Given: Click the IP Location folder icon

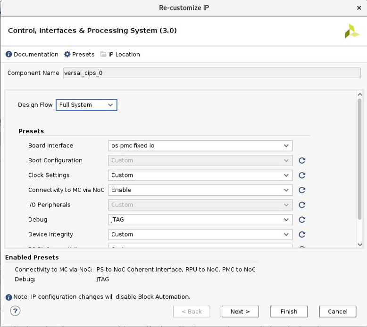Looking at the screenshot, I should coord(103,54).
